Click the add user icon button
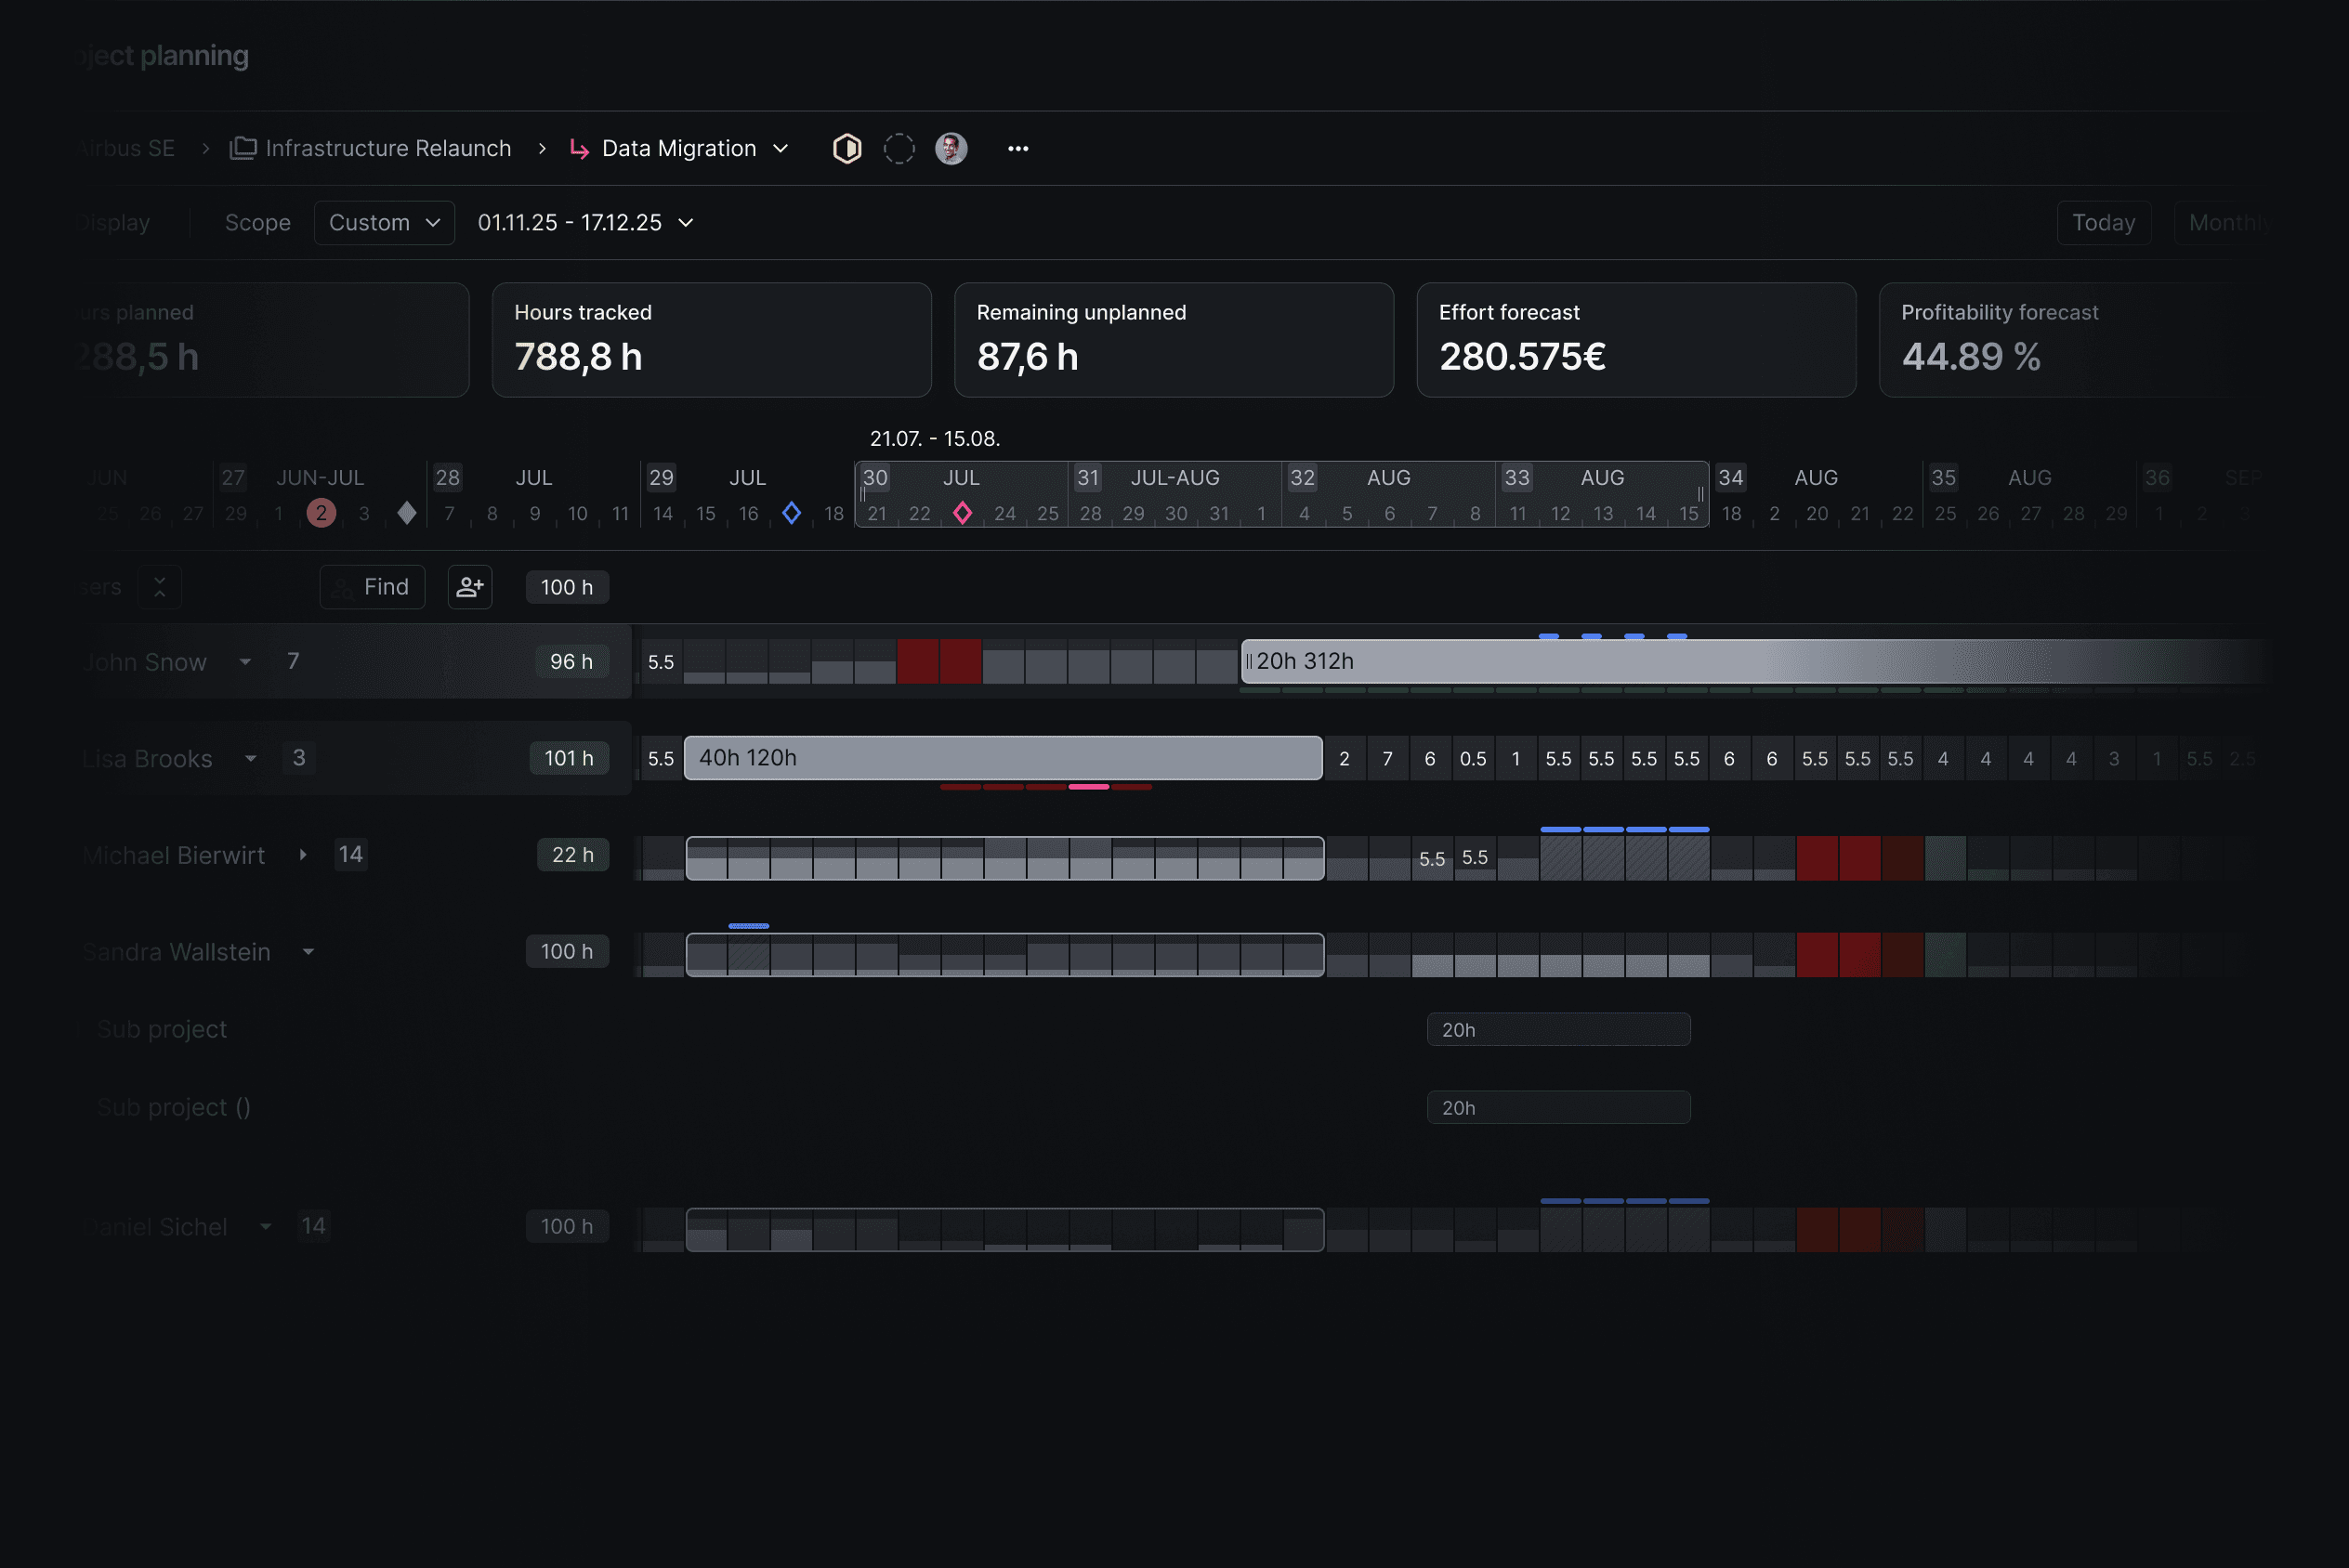The image size is (2349, 1568). click(469, 587)
